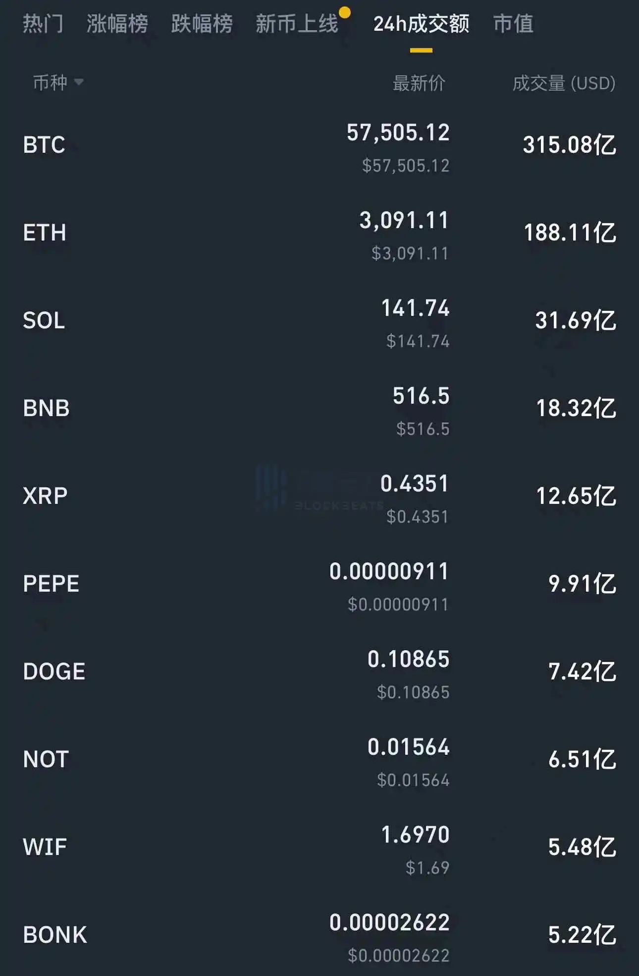Open the BNB coin row
This screenshot has width=639, height=976.
click(46, 408)
